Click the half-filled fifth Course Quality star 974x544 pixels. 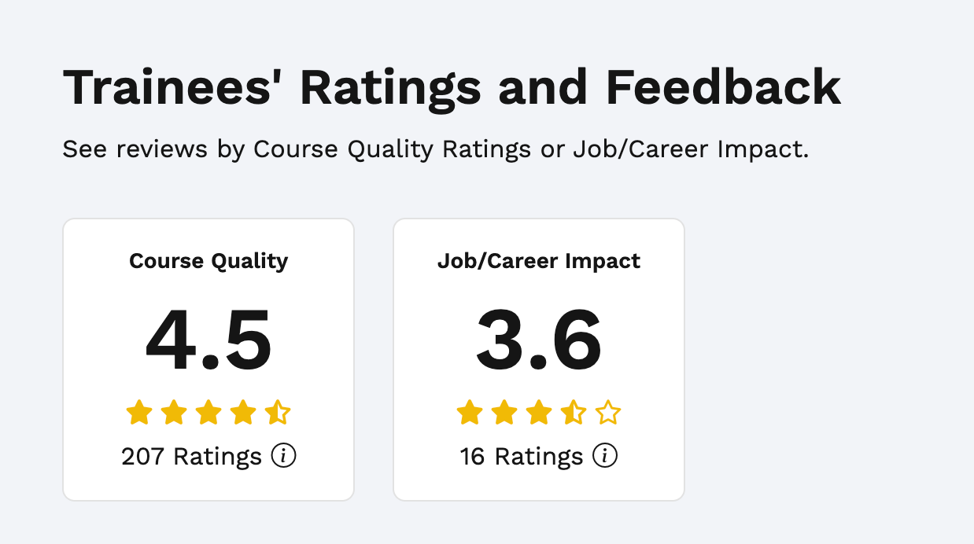click(278, 413)
